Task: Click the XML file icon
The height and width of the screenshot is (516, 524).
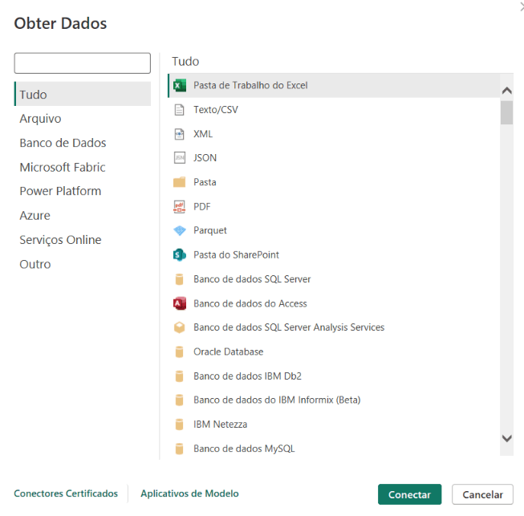Action: (180, 134)
